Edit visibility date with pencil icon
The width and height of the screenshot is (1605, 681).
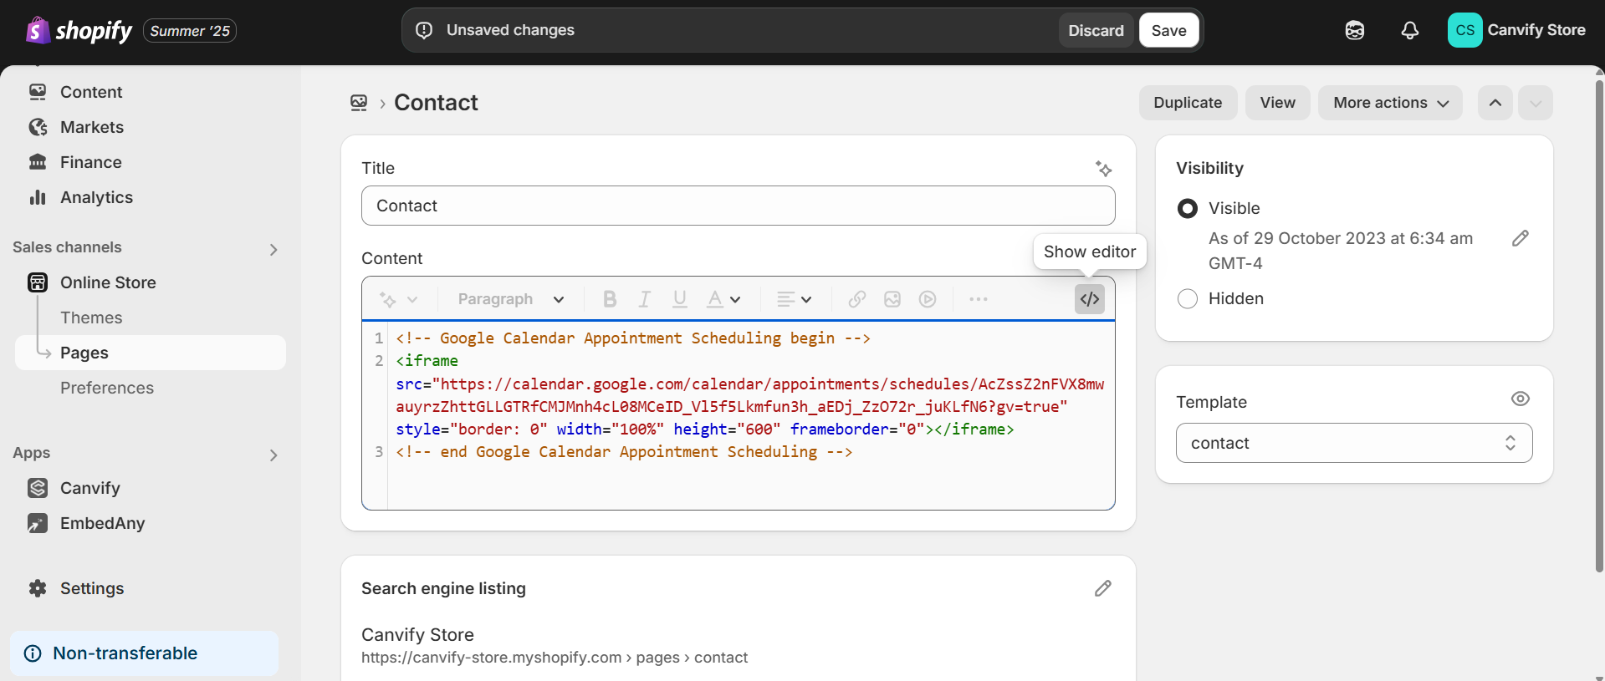tap(1520, 239)
